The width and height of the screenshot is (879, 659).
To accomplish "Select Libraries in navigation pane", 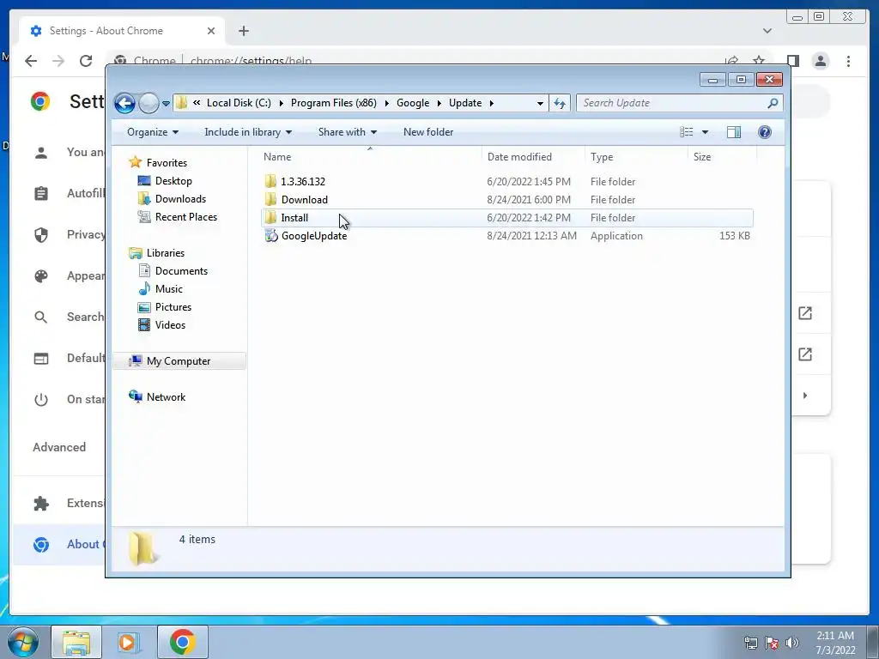I will 166,253.
